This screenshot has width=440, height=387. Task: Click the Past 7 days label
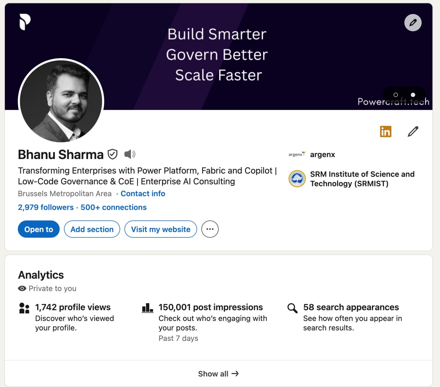[178, 338]
